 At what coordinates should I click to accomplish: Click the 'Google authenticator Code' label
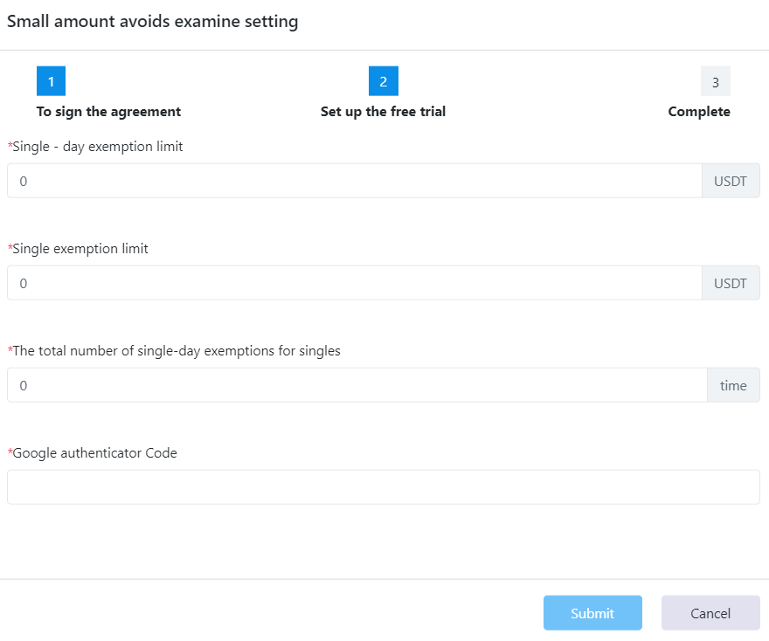(93, 453)
